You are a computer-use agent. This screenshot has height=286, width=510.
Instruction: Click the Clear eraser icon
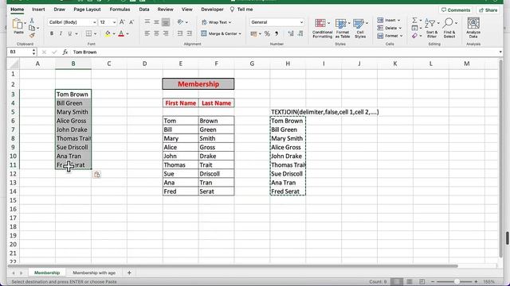(414, 36)
